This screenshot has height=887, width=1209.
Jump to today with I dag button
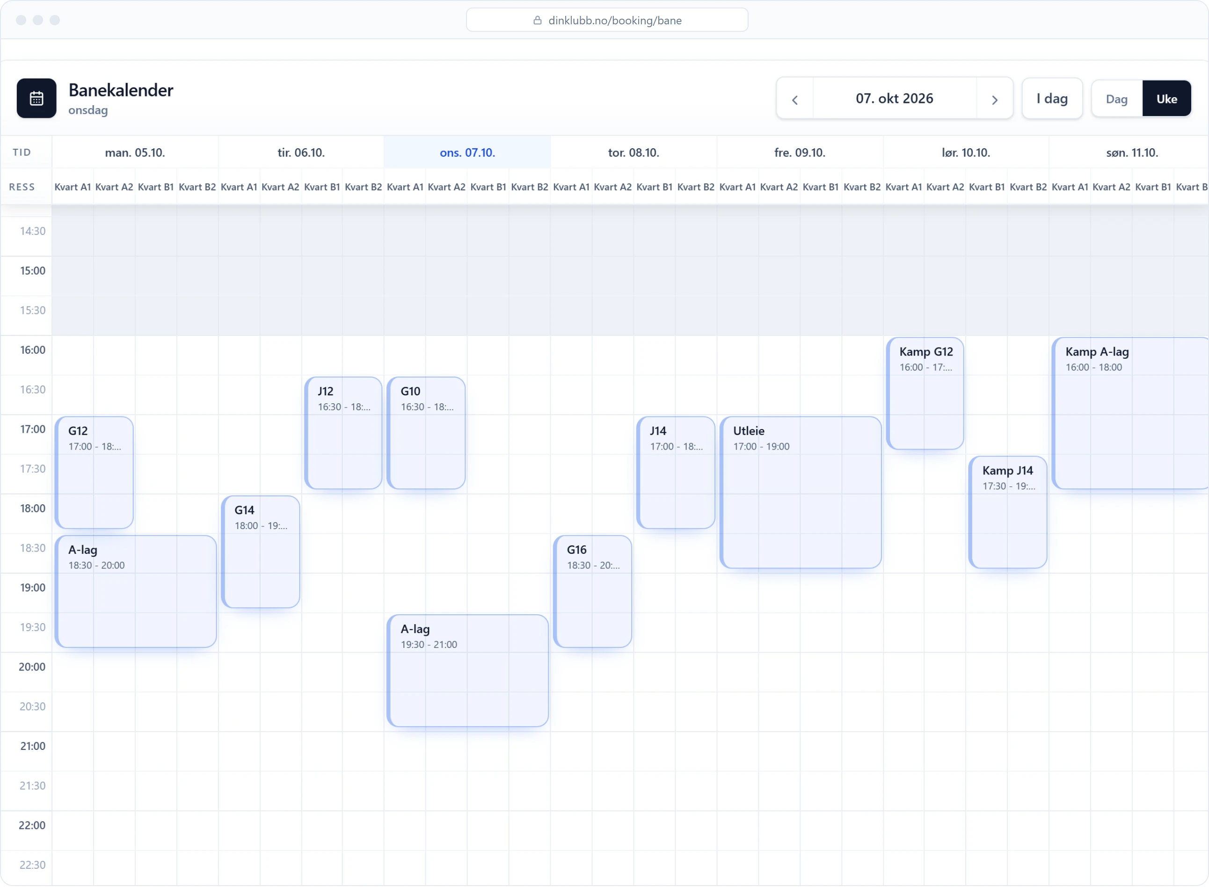(x=1052, y=99)
